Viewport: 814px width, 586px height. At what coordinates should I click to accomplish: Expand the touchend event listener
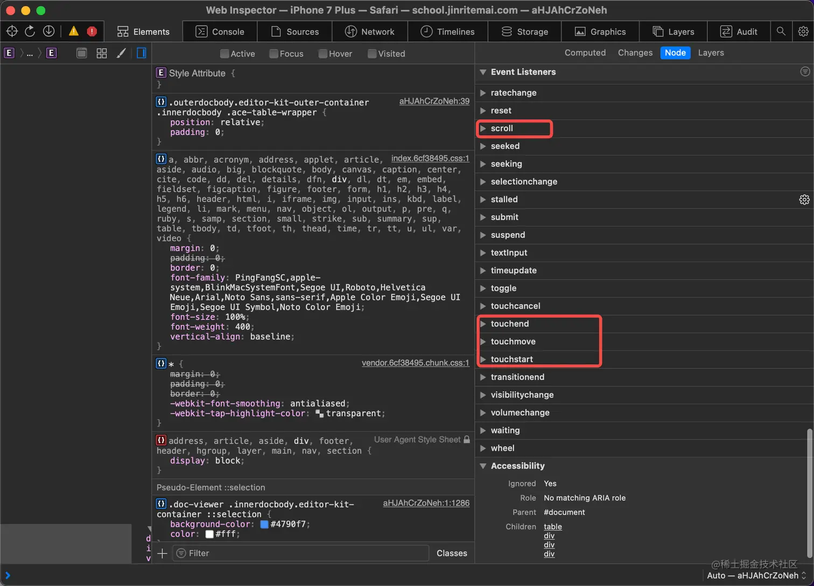(x=483, y=323)
